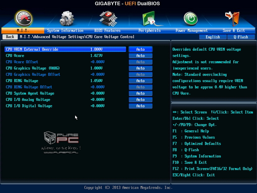257x193 pixels.
Task: Open Auto dropdown for CPU Vcore
Action: coord(141,55)
